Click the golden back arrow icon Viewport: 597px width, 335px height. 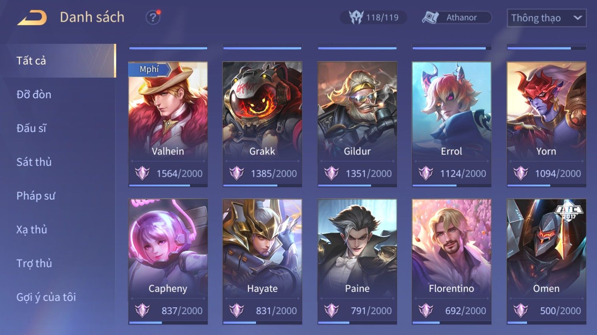coord(32,18)
